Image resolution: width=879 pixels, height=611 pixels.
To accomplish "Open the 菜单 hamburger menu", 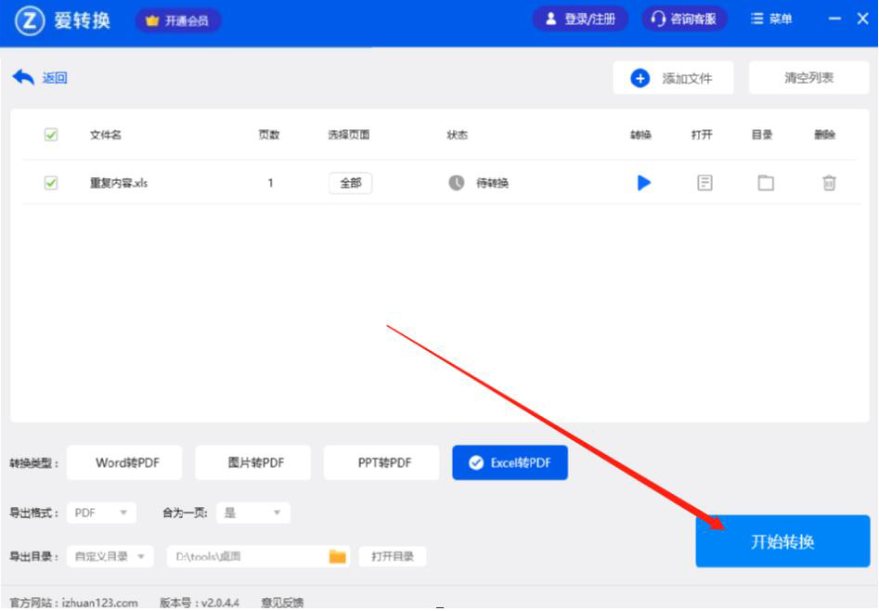I will 771,19.
